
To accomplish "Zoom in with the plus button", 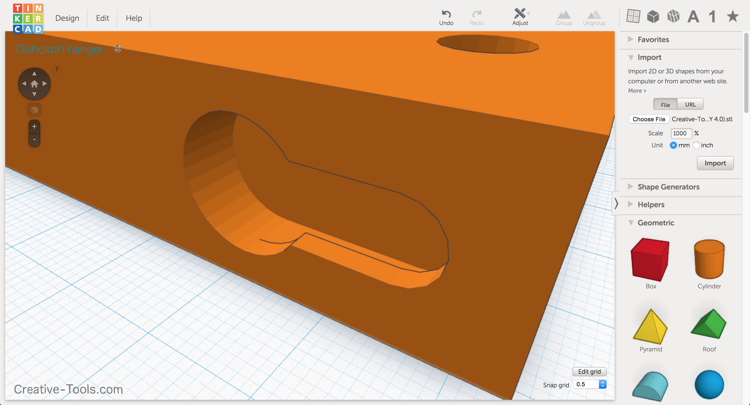I will (34, 126).
